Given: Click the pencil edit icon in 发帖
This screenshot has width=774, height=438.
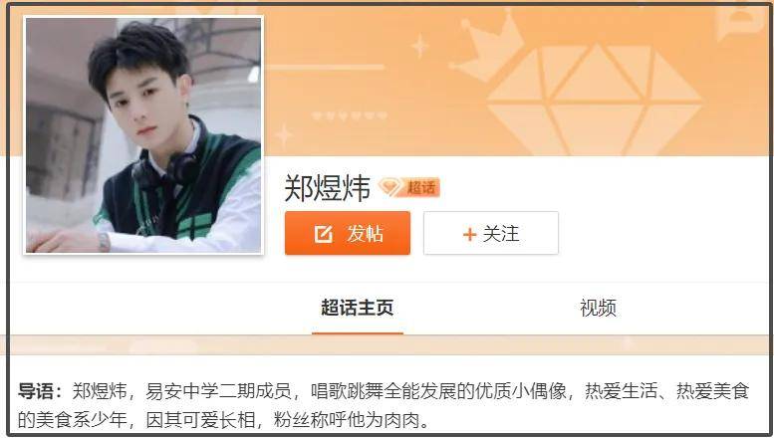Looking at the screenshot, I should pyautogui.click(x=324, y=234).
